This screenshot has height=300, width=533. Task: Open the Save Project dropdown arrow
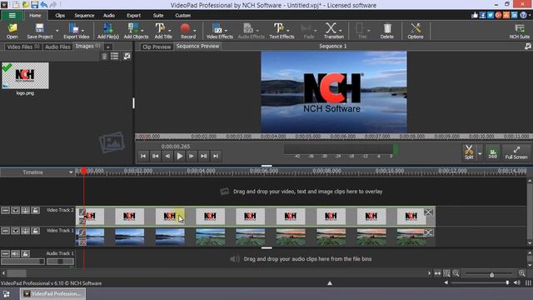[x=57, y=31]
